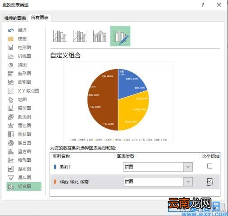Close the 更改图表类型 dialog

[x=219, y=5]
